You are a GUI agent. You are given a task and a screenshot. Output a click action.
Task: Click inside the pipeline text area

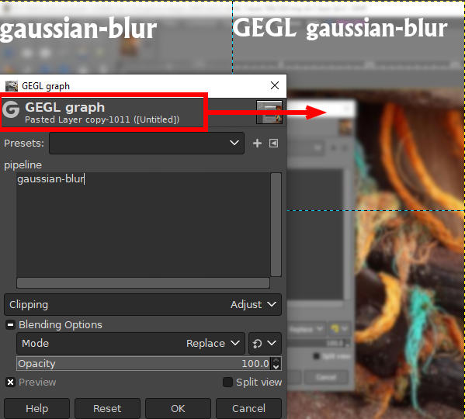(144, 224)
